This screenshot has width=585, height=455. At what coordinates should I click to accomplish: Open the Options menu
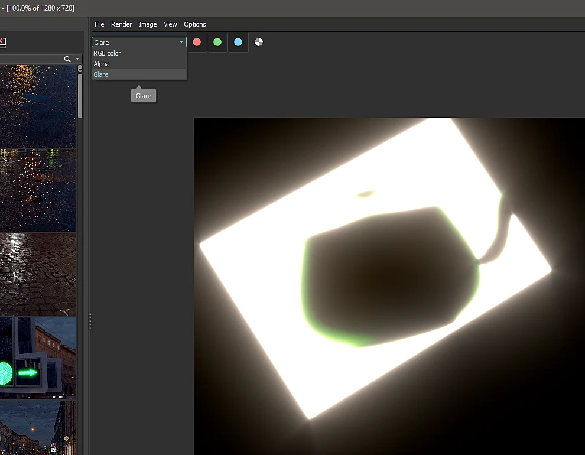pyautogui.click(x=195, y=24)
